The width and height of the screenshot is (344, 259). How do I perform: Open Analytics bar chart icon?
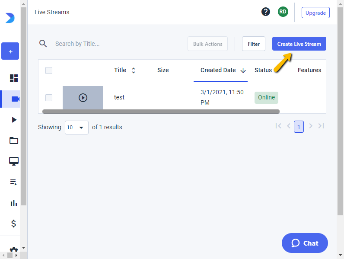point(13,203)
